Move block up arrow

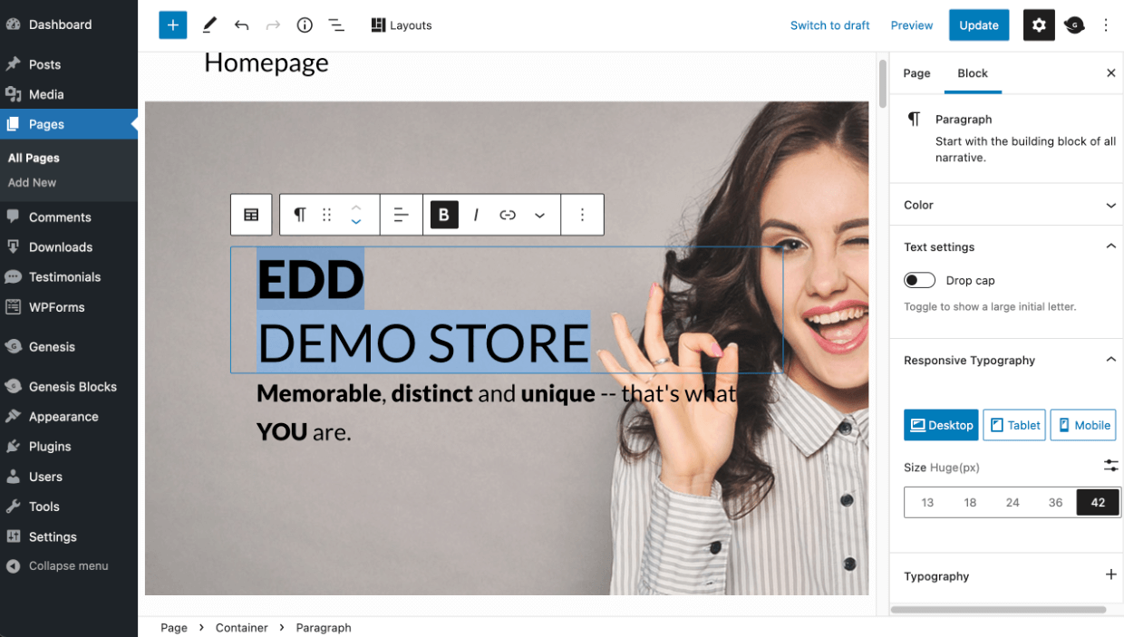[x=356, y=208]
